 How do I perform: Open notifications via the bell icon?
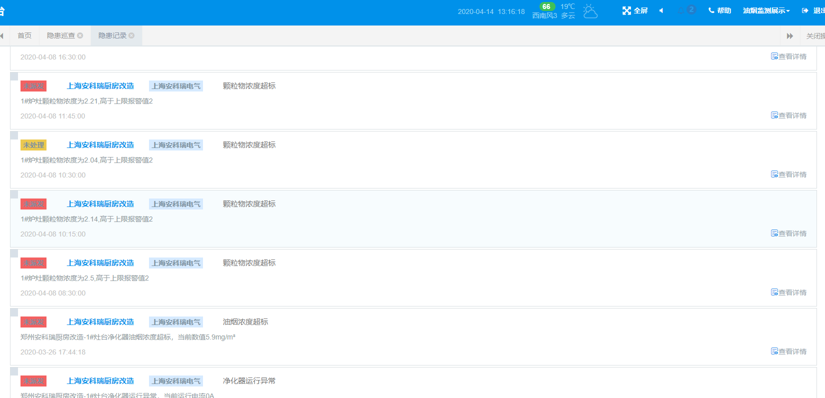[681, 10]
